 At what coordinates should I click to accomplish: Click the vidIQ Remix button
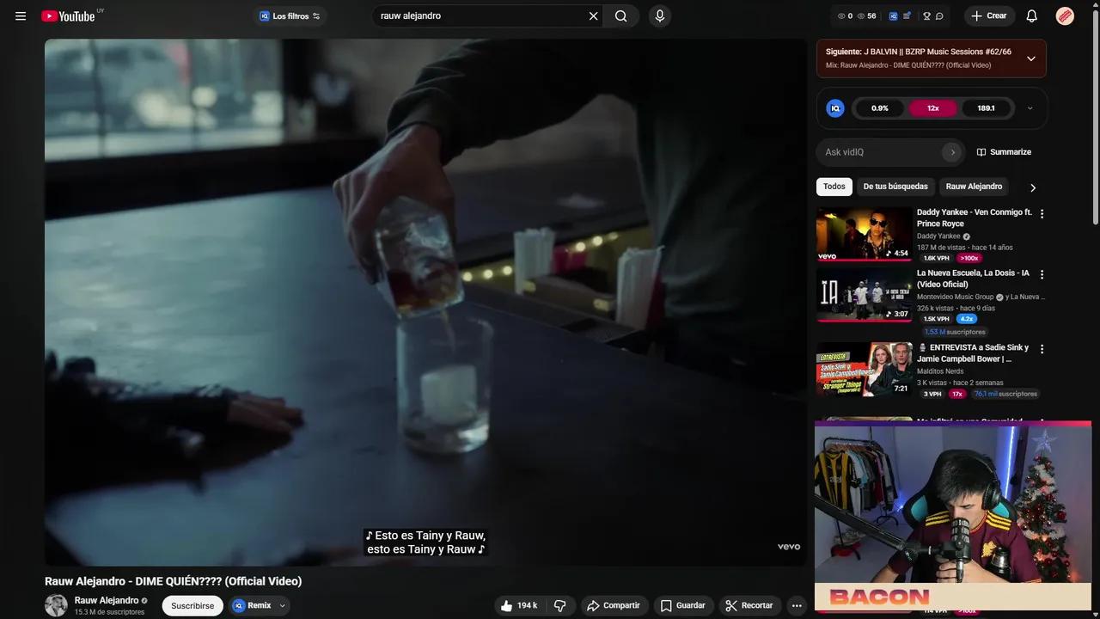click(254, 605)
